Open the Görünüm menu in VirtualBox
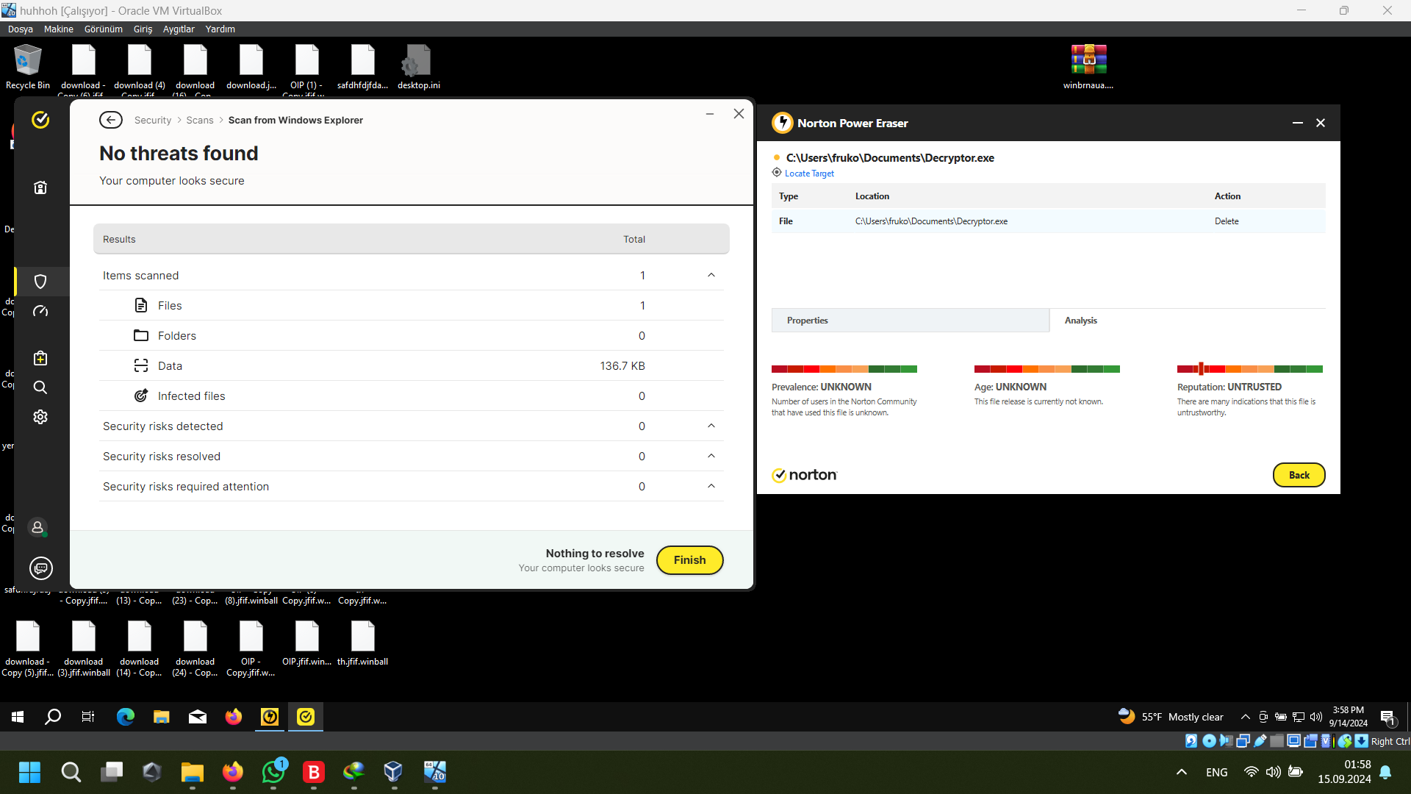 point(104,29)
